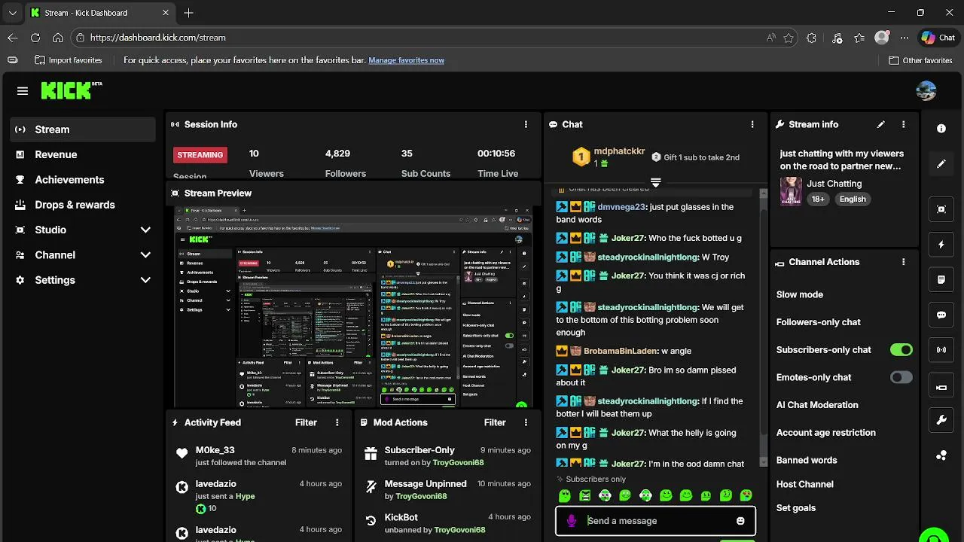Open the Activity Feed Filter
Image resolution: width=964 pixels, height=542 pixels.
[306, 422]
